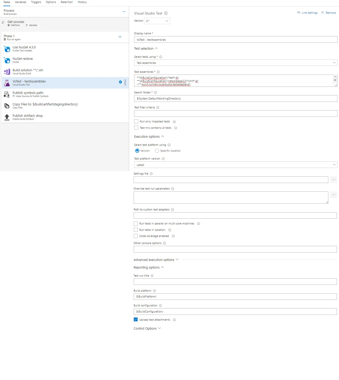Open the Test platform version dropdown
This screenshot has height=380, width=339.
(235, 165)
